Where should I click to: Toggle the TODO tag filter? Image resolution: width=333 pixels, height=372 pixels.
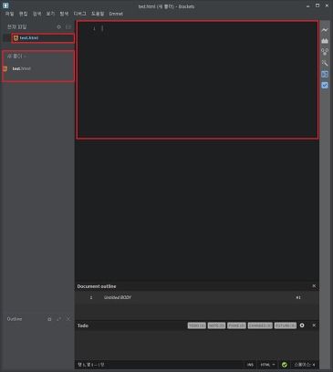(197, 325)
